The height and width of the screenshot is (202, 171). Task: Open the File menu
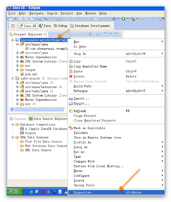(x=12, y=13)
